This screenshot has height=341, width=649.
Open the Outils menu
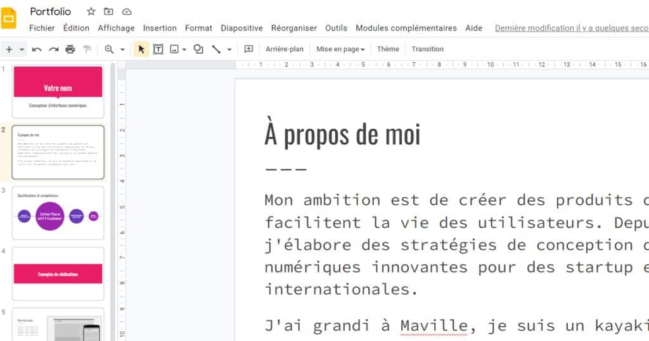(x=336, y=28)
